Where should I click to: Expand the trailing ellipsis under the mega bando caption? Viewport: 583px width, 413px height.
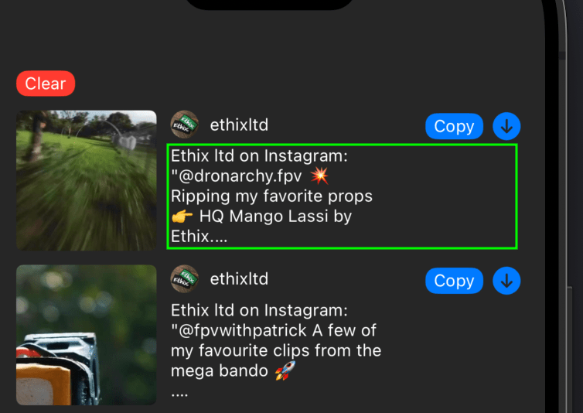pyautogui.click(x=179, y=394)
